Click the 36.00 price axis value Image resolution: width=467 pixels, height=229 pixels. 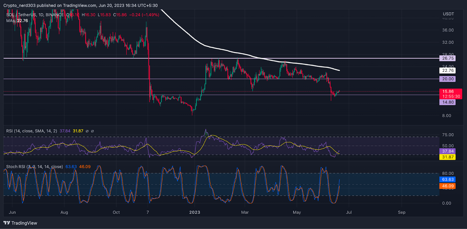click(x=448, y=30)
